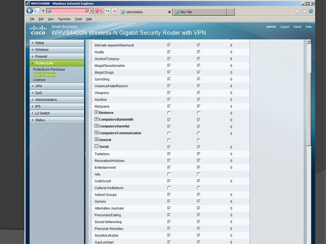Open the recent pages dropdown beside Forward

point(43,11)
